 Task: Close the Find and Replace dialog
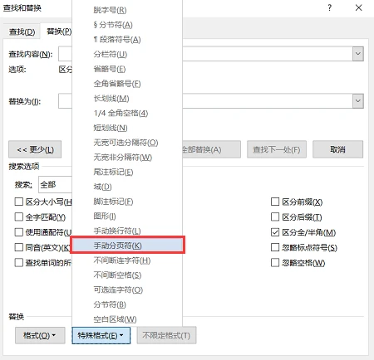pos(358,7)
